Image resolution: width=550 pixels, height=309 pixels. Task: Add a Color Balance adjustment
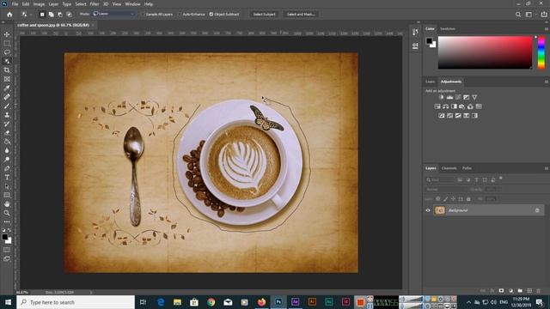tap(445, 106)
